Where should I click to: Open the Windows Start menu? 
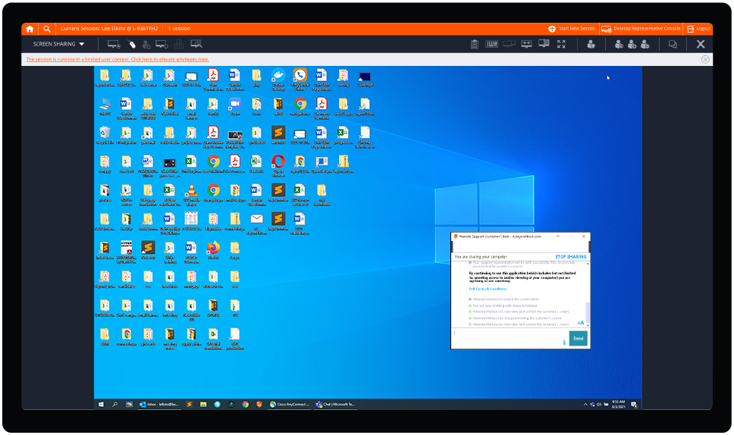(x=101, y=405)
